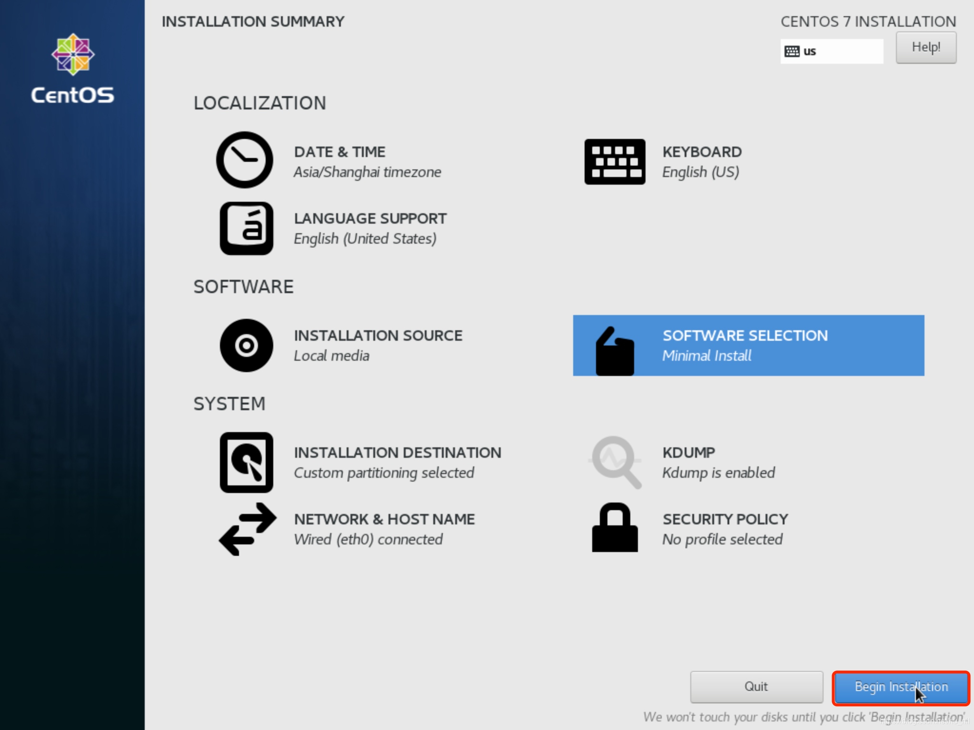
Task: Open the DATE & TIME settings label
Action: pyautogui.click(x=339, y=152)
